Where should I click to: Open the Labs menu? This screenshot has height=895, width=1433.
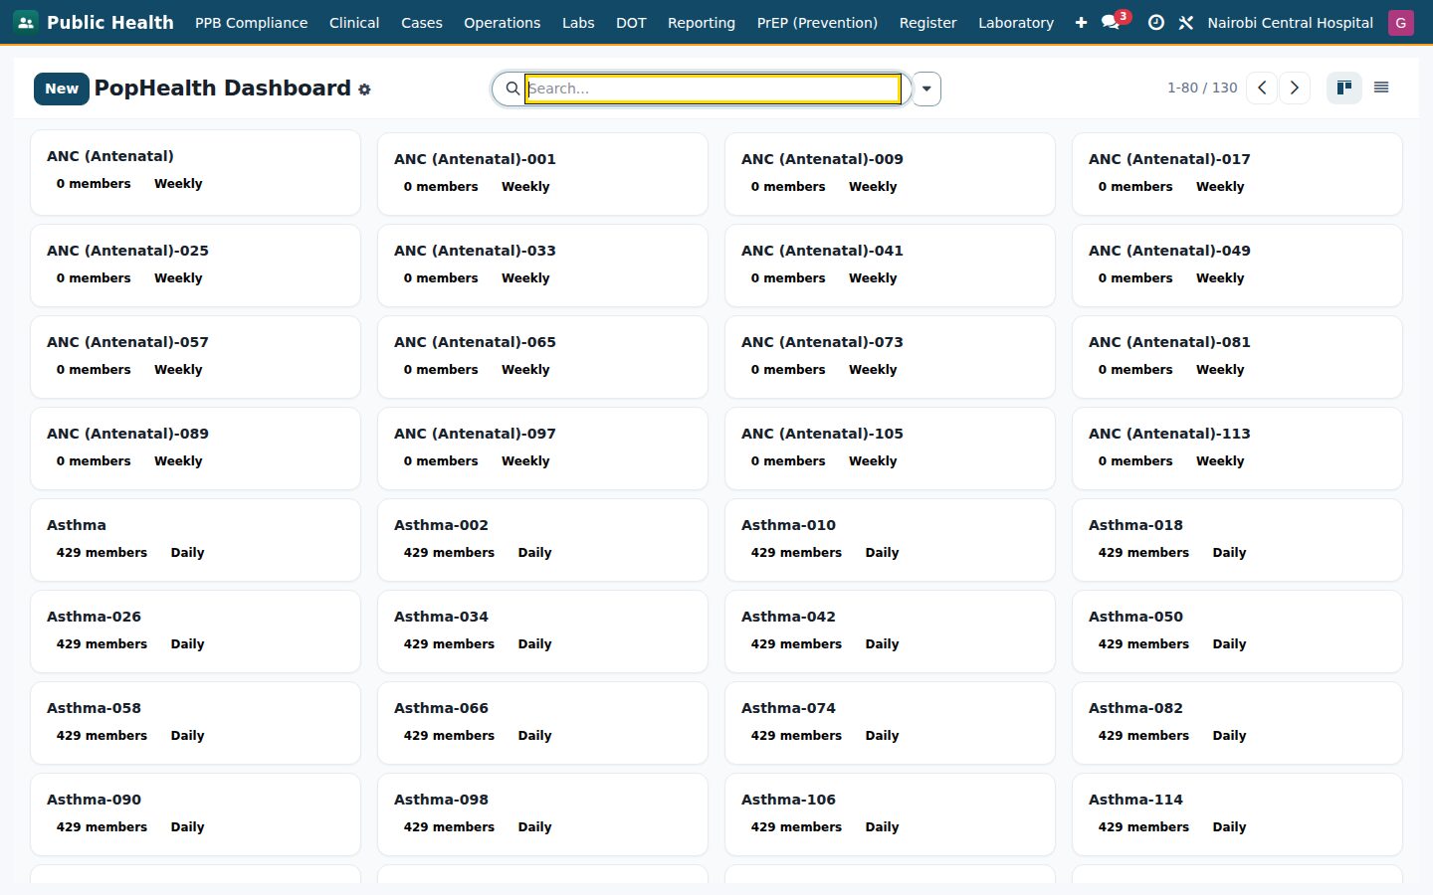[x=578, y=22]
